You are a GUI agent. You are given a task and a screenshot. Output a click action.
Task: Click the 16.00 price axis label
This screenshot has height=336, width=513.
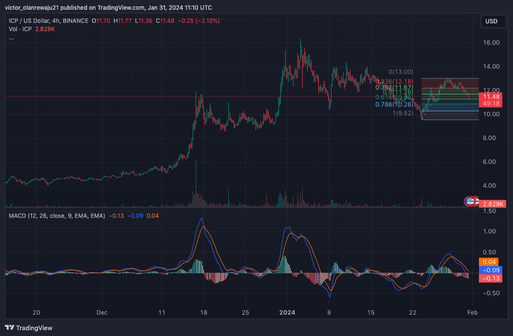tap(491, 42)
